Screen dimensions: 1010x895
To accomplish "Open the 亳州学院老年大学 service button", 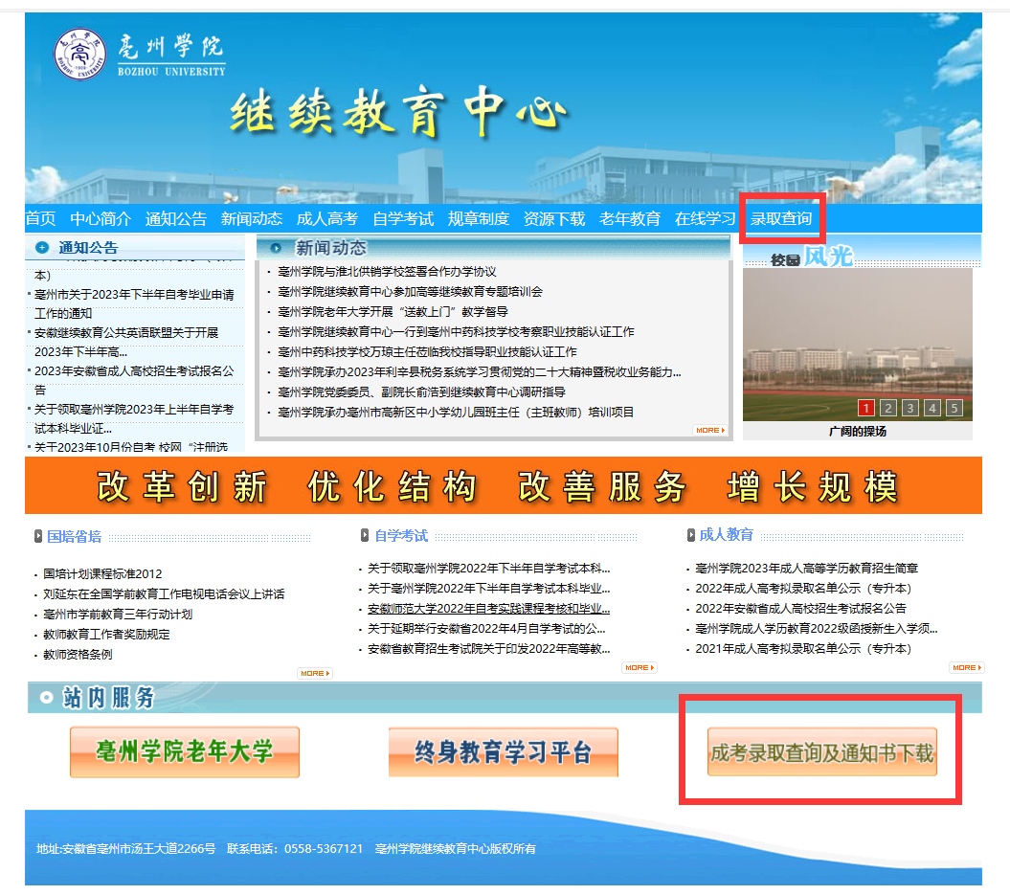I will [x=185, y=752].
